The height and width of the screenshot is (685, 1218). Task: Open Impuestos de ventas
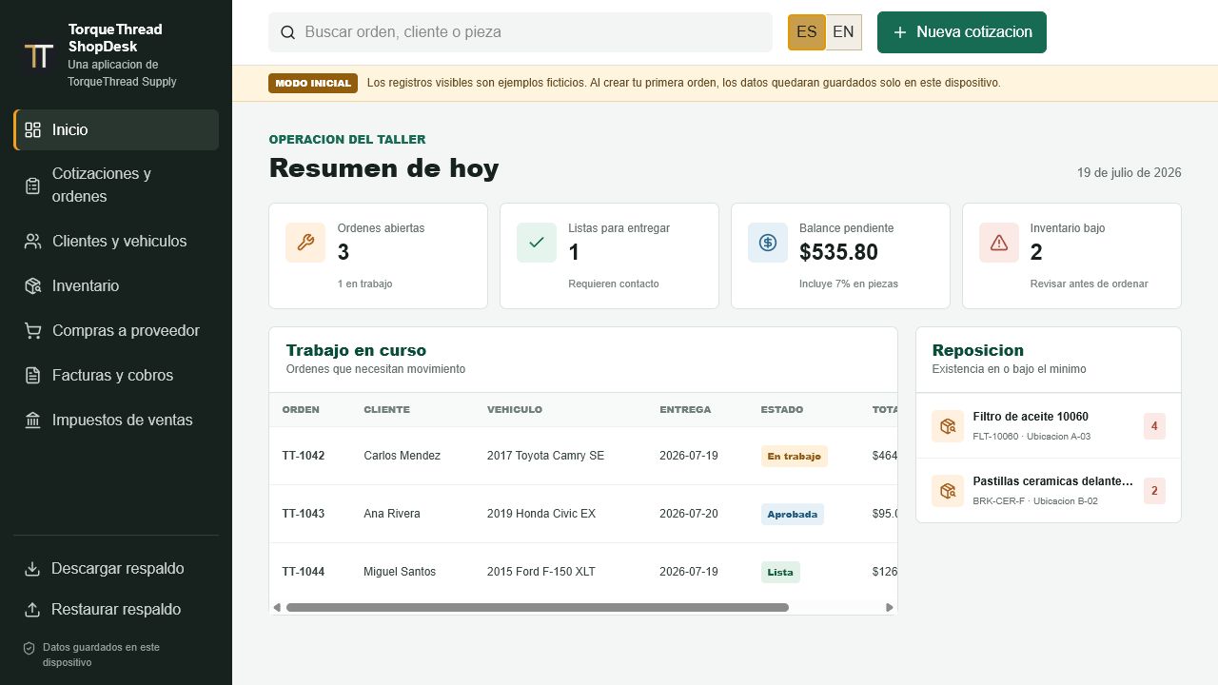[116, 421]
